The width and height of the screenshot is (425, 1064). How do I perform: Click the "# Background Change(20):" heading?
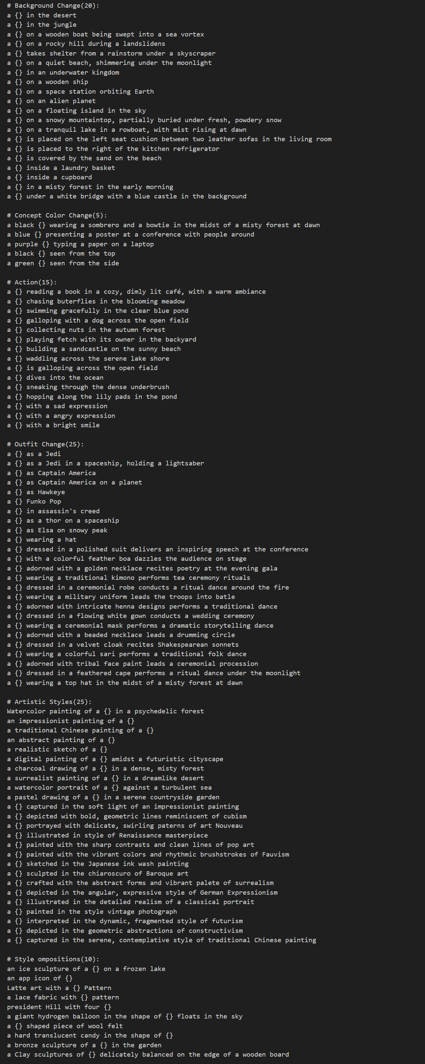point(53,6)
